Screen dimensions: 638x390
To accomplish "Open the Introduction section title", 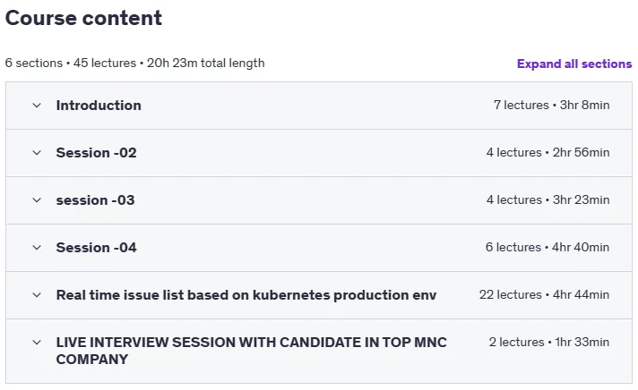I will [99, 106].
